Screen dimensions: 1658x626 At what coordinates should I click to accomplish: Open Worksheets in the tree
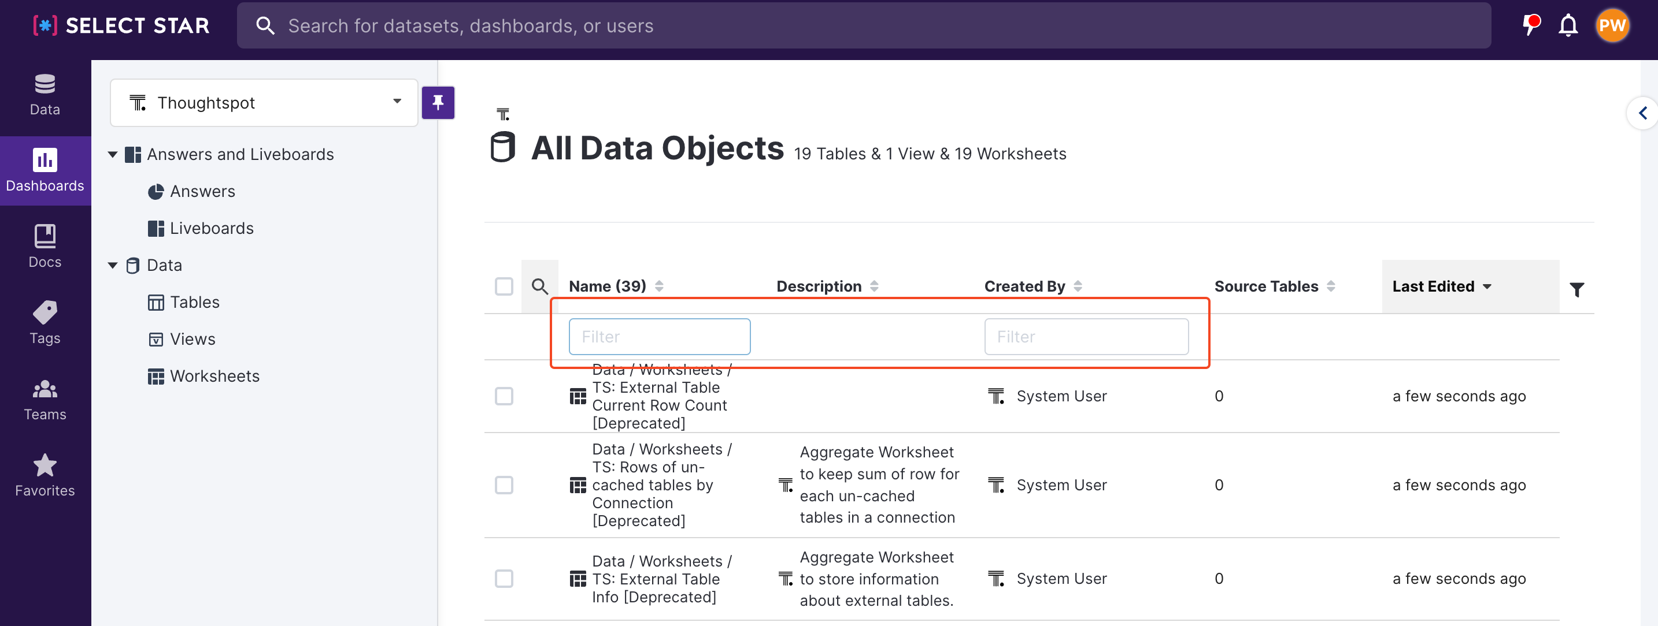click(x=214, y=376)
